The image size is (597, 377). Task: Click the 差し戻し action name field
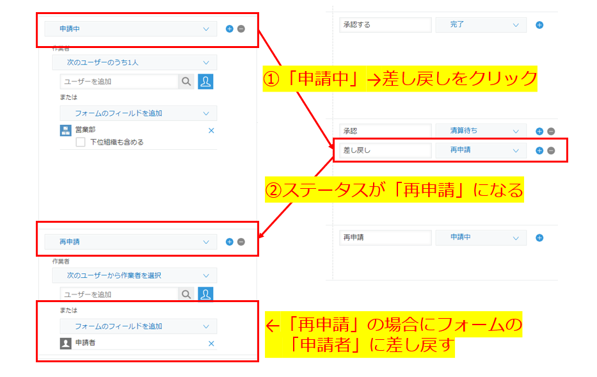click(384, 150)
